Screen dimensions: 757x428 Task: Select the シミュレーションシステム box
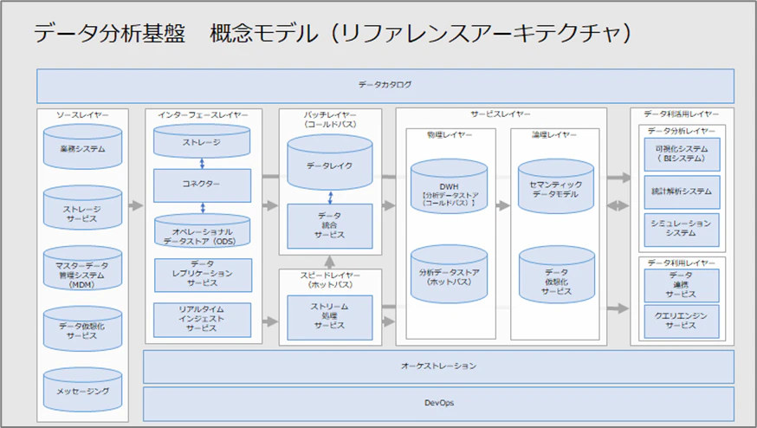(681, 230)
